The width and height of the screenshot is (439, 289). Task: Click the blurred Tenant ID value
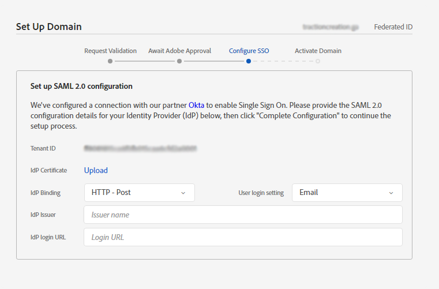pos(141,148)
